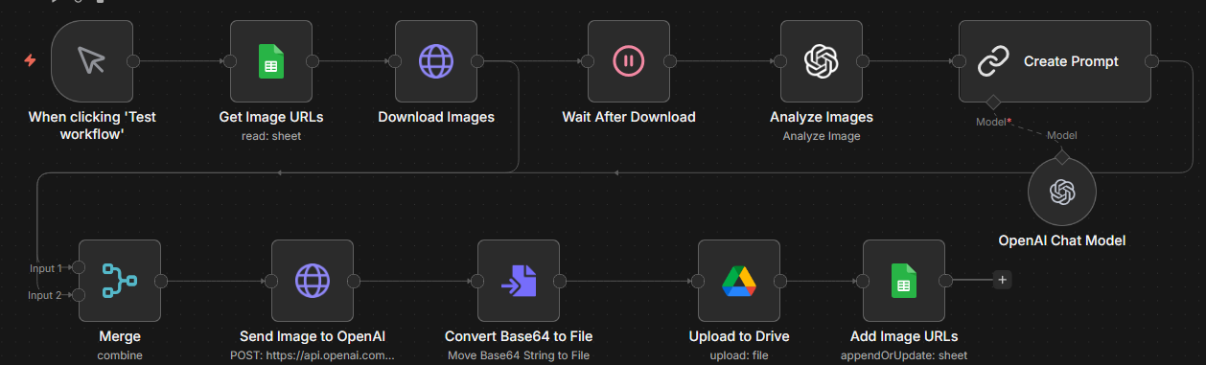The image size is (1206, 365).
Task: Open the Send Image to OpenAI node
Action: [313, 280]
